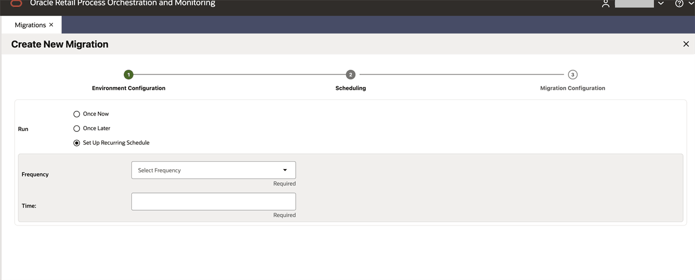This screenshot has width=695, height=280.
Task: Click the Scheduling step label
Action: click(x=351, y=88)
